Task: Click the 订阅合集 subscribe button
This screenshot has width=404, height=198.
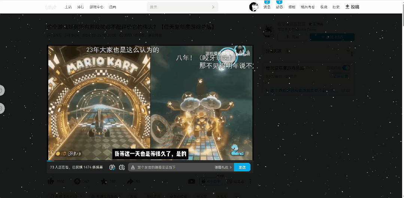Action: click(x=341, y=76)
